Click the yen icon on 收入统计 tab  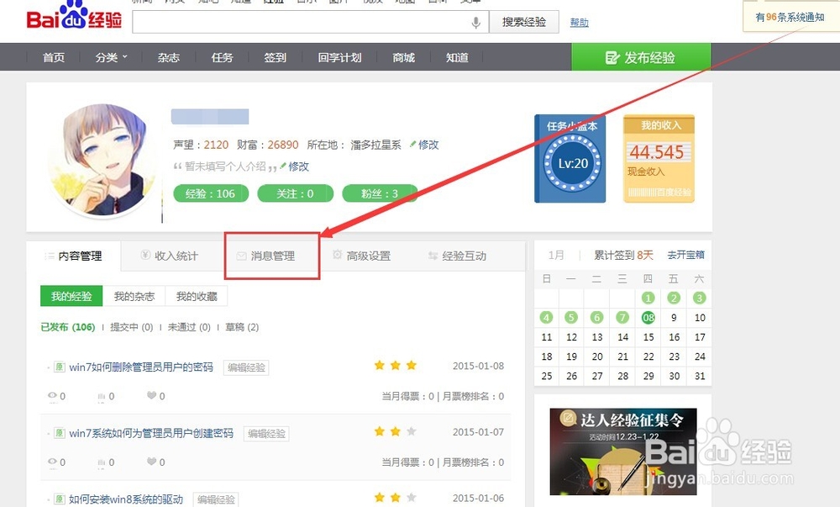point(145,255)
